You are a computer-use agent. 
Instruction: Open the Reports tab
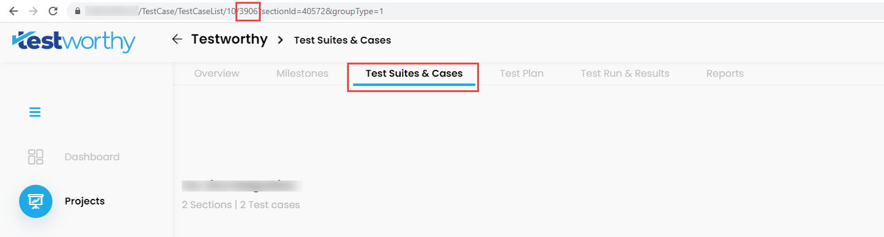[725, 74]
